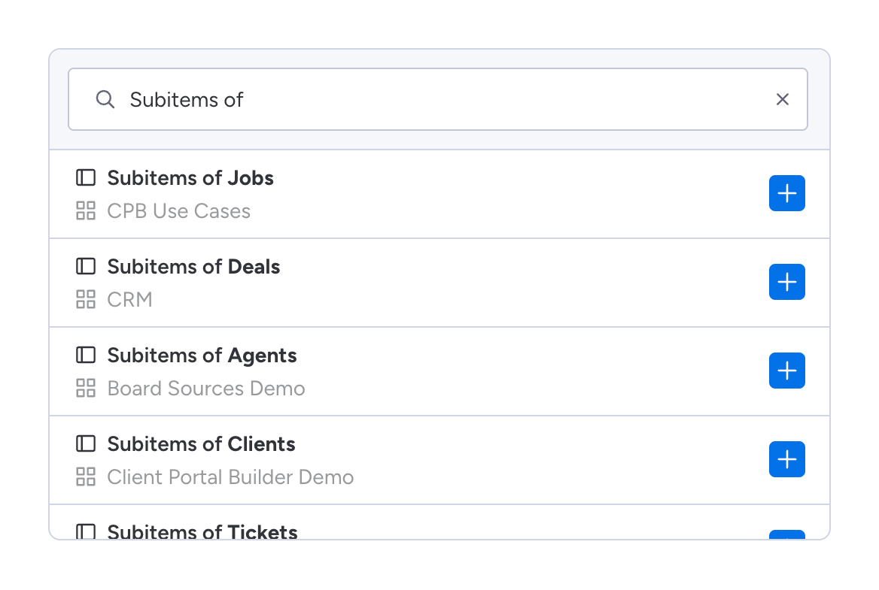Select Subitems of Agents result
The height and width of the screenshot is (590, 879).
tap(202, 356)
